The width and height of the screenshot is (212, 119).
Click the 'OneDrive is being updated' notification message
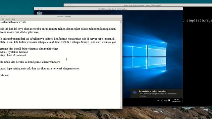pyautogui.click(x=158, y=95)
